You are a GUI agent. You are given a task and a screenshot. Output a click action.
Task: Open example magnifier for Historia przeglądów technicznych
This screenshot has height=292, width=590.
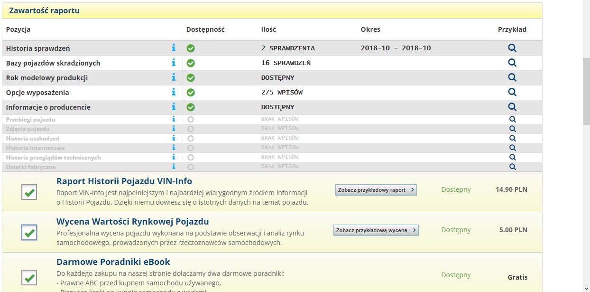512,157
